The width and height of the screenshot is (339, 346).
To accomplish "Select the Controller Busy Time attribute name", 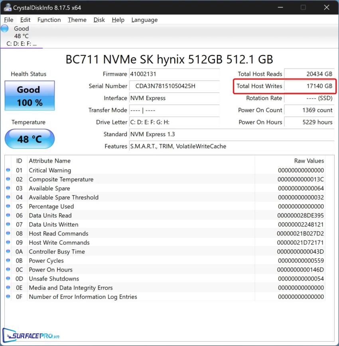I will click(57, 252).
